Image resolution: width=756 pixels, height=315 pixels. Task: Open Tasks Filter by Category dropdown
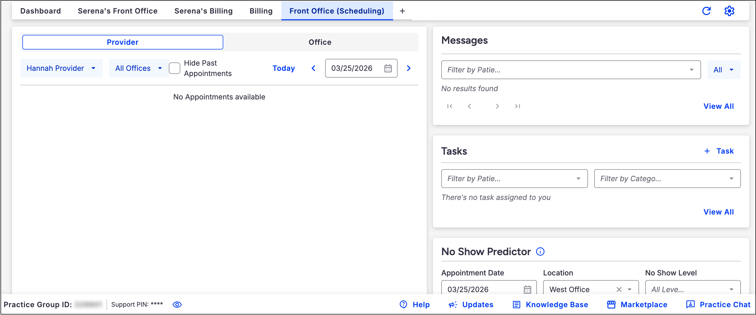pos(667,179)
